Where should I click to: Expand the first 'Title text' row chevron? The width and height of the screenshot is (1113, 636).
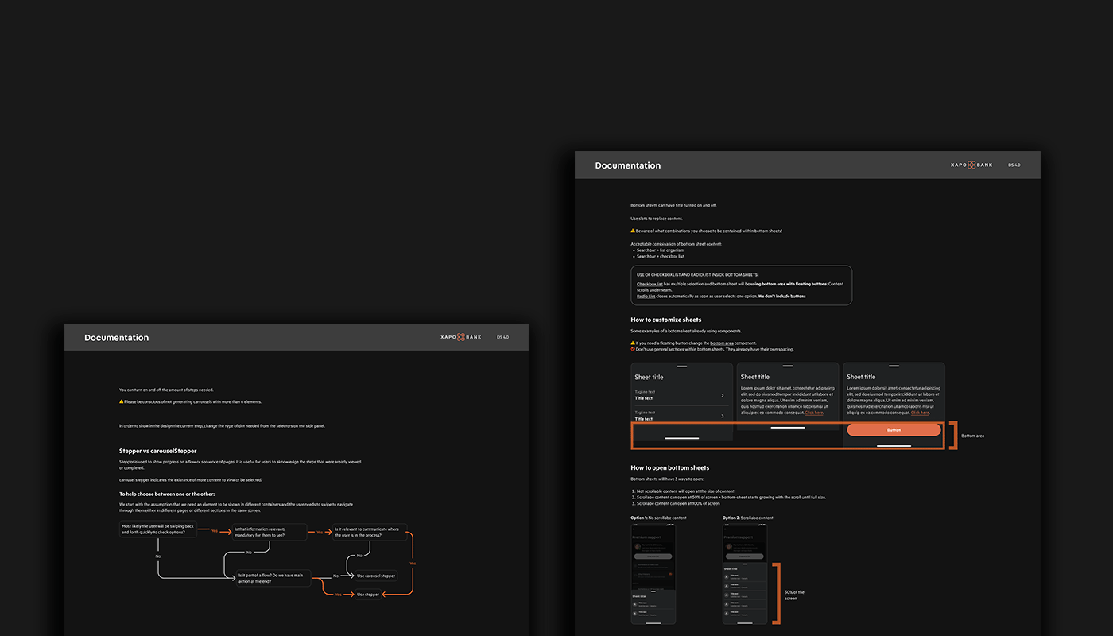[722, 395]
